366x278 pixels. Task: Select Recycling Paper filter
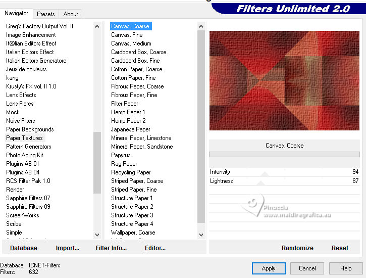click(x=131, y=172)
